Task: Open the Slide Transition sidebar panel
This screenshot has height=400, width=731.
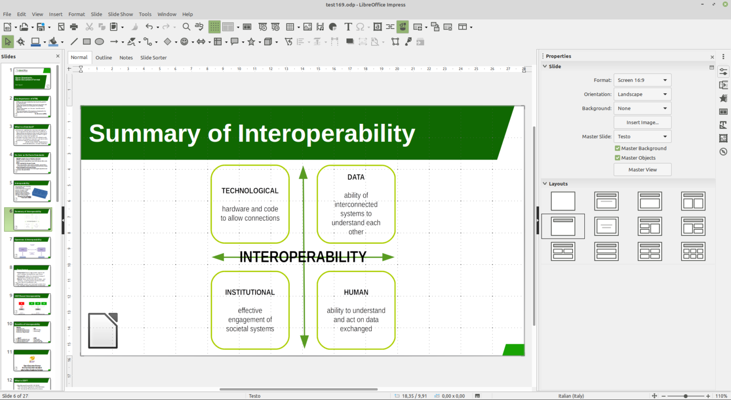Action: (x=723, y=85)
